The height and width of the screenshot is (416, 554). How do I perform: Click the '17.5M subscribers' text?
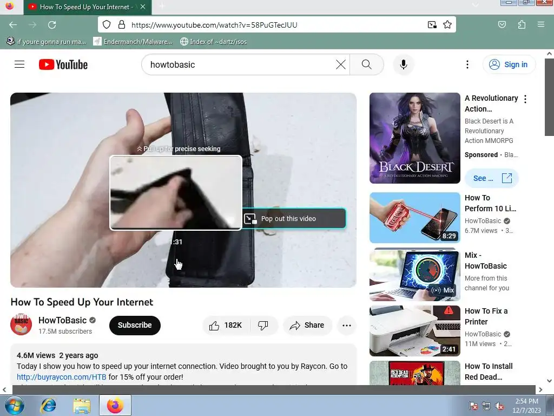(x=65, y=331)
